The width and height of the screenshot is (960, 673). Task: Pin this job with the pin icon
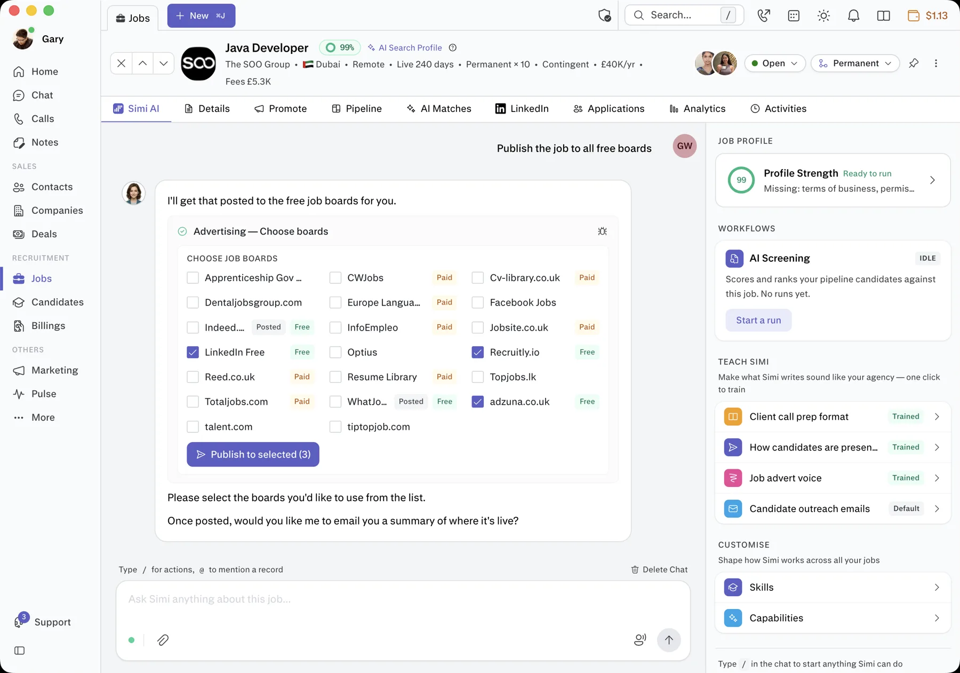(914, 63)
